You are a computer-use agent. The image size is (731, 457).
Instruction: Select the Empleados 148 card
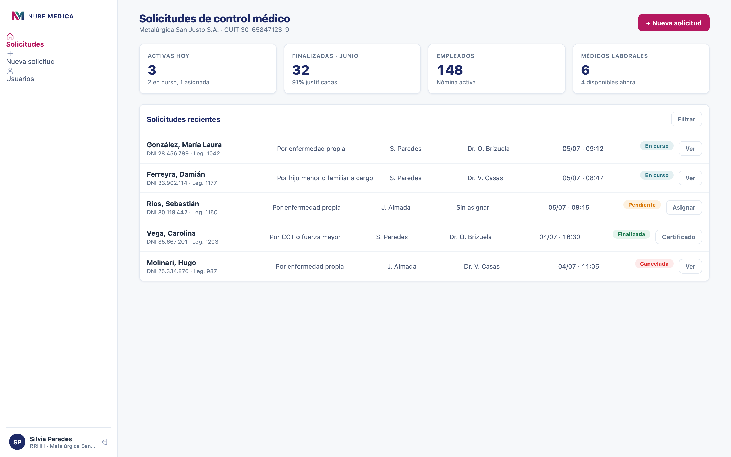pos(496,69)
